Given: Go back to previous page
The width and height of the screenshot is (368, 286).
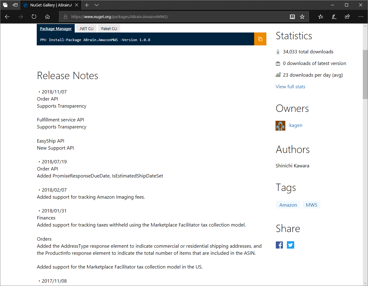Looking at the screenshot, I should click(x=7, y=17).
